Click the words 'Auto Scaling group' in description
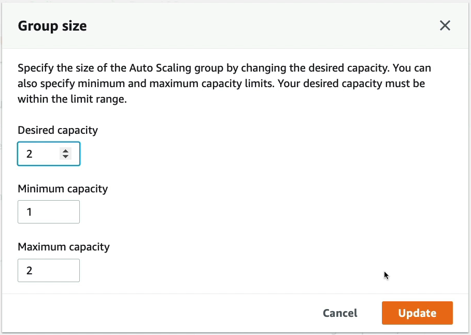 (176, 68)
